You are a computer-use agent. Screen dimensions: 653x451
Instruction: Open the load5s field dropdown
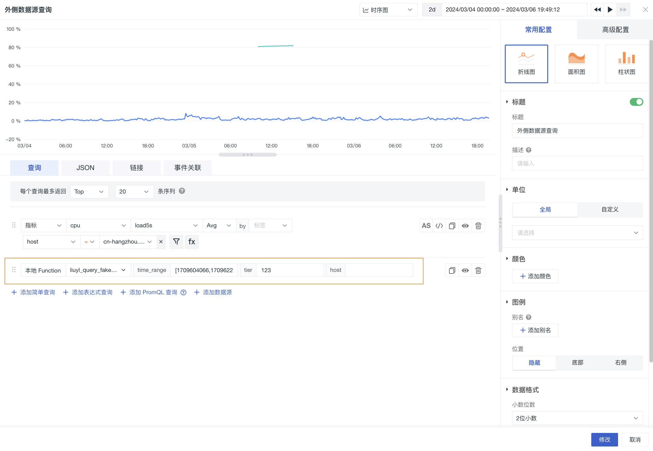pos(167,225)
